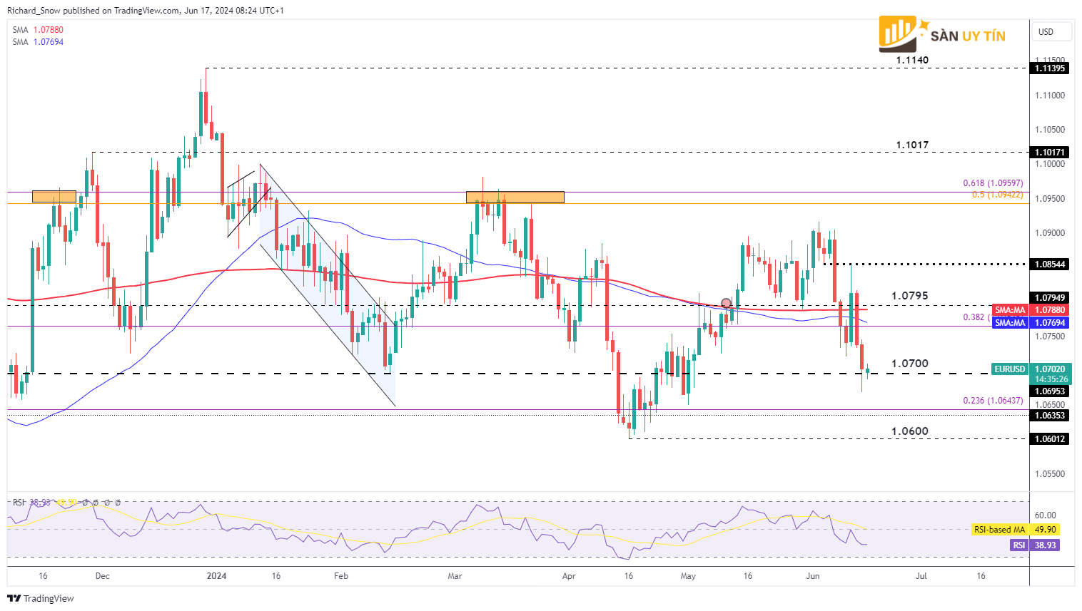This screenshot has width=1082, height=611.
Task: Click the 1.05500 price scale tick
Action: click(1050, 474)
